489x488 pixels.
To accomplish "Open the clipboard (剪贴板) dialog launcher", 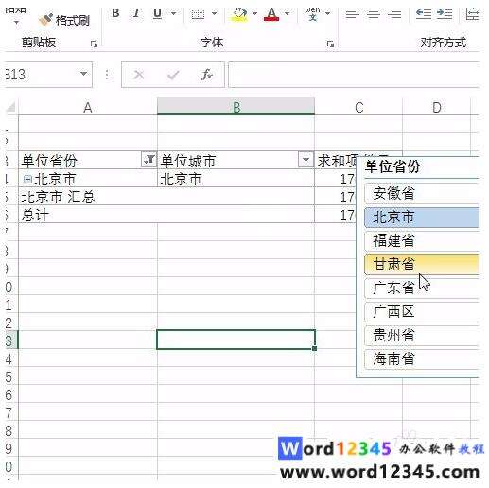I will point(94,44).
